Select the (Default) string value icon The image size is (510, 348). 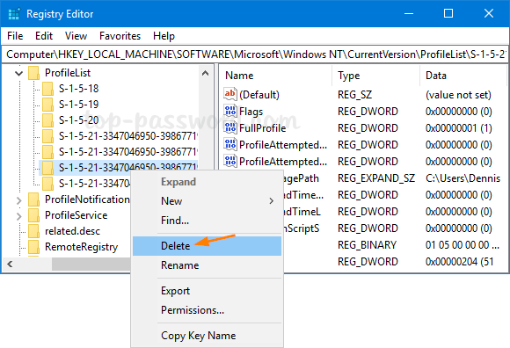point(230,94)
